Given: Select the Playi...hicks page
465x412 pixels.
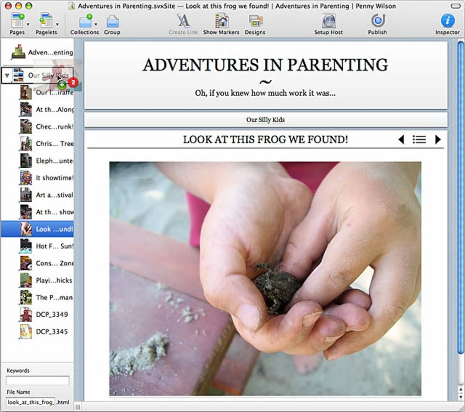Looking at the screenshot, I should click(47, 280).
